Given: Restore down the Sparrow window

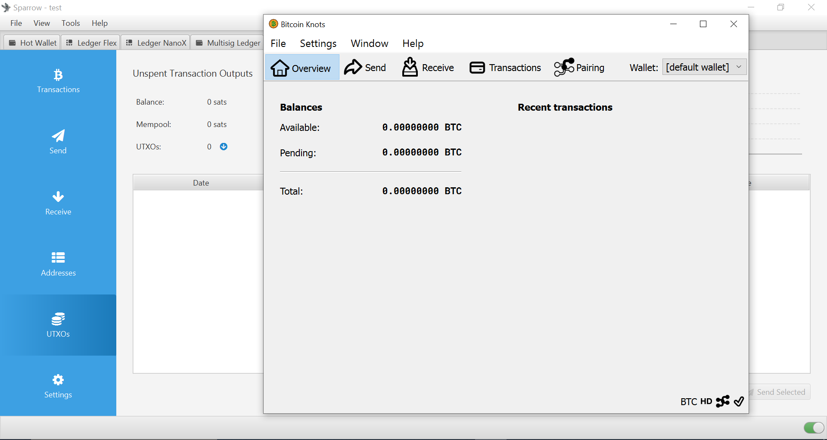Looking at the screenshot, I should [x=781, y=7].
